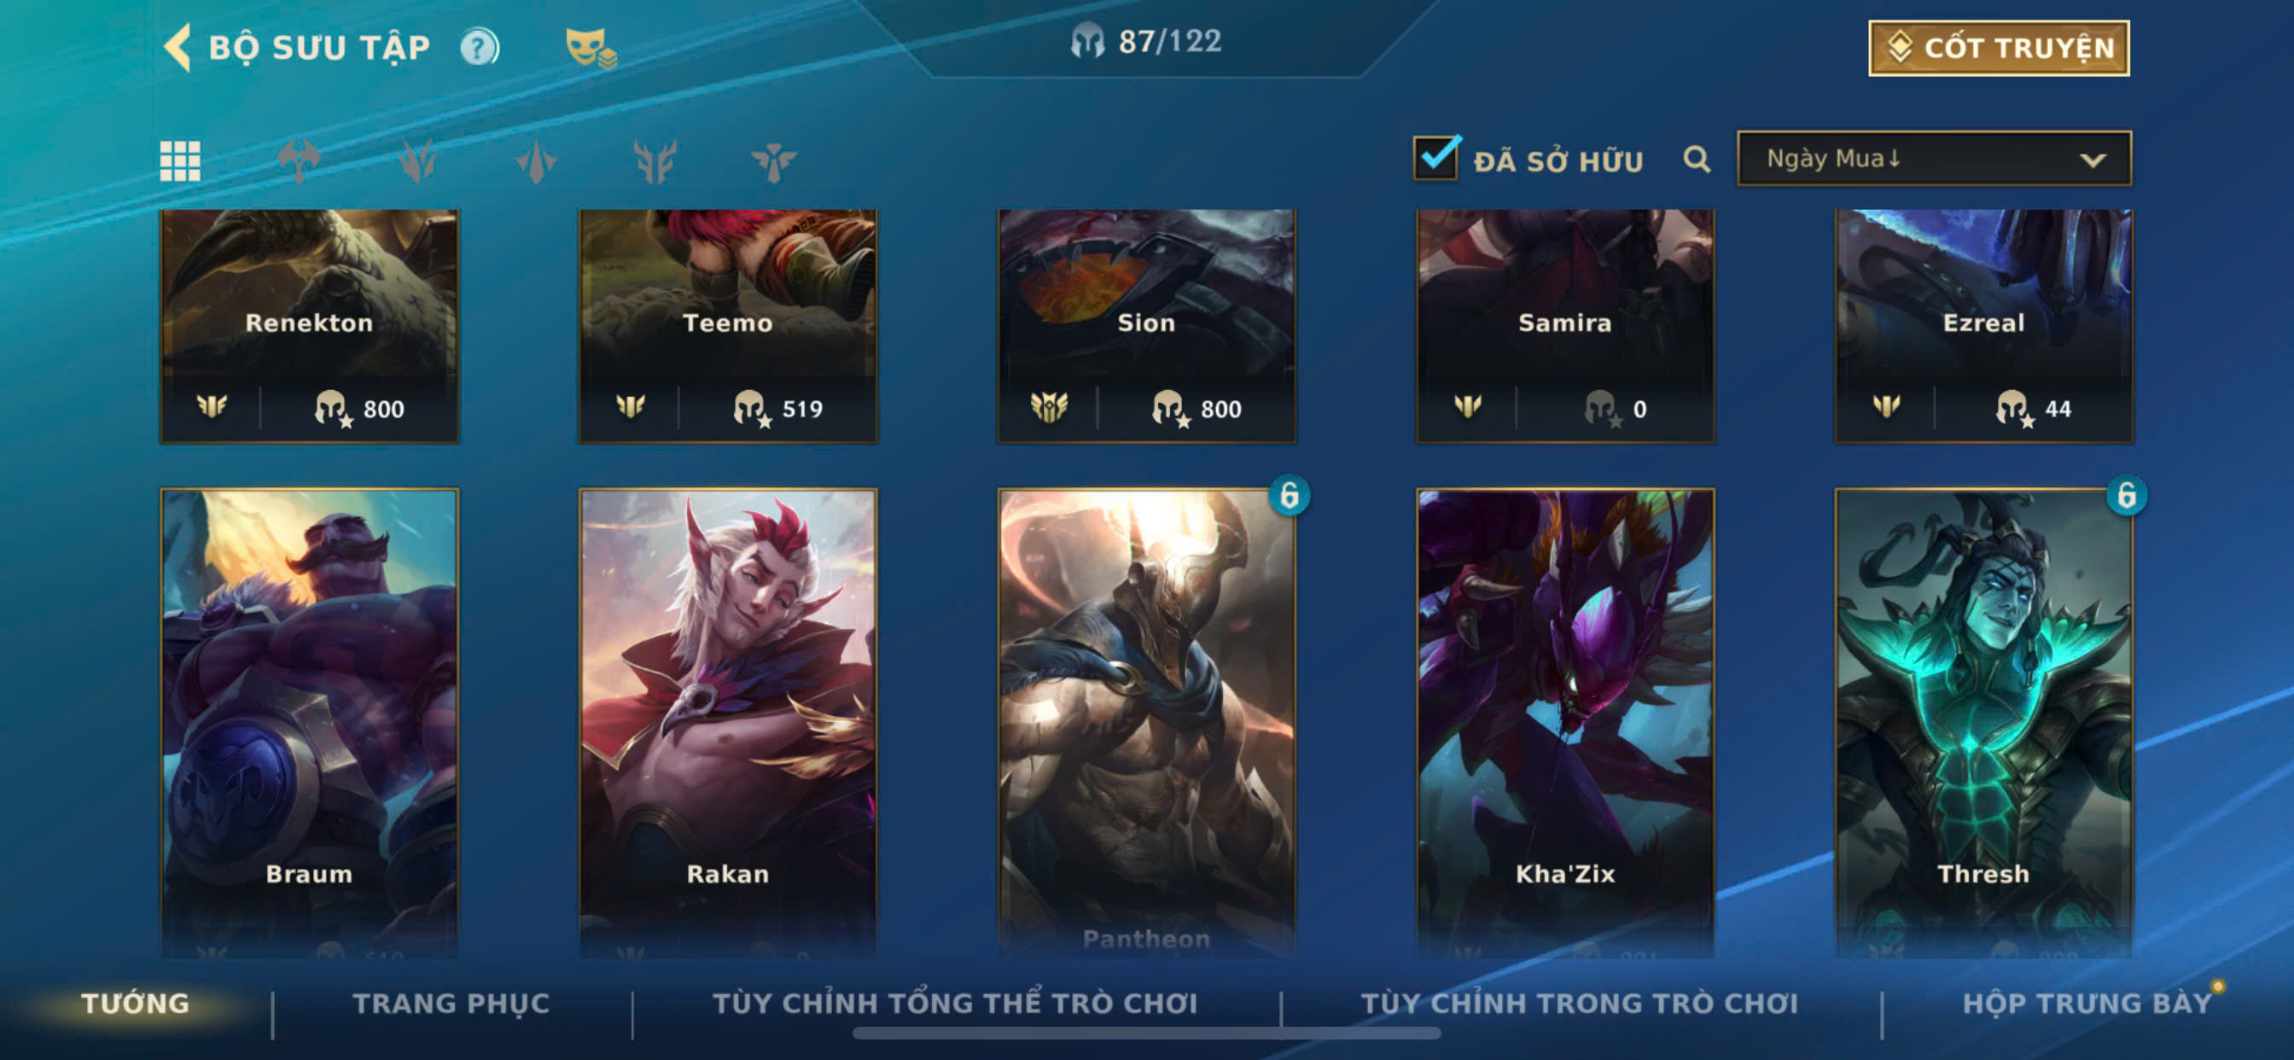Expand the Ngày Mua sort dropdown
2294x1060 pixels.
point(1933,159)
